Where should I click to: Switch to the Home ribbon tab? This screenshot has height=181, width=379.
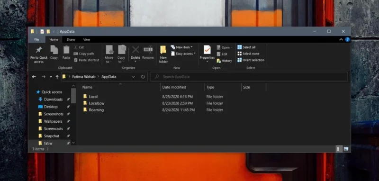(54, 39)
